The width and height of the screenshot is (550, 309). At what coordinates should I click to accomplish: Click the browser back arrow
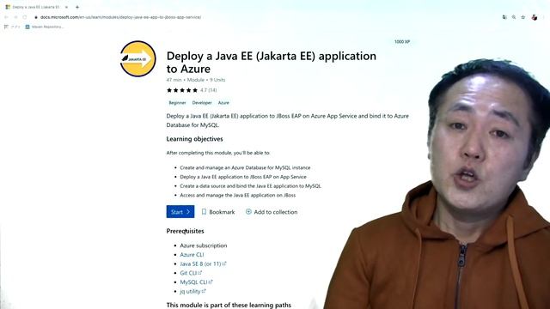pos(6,17)
